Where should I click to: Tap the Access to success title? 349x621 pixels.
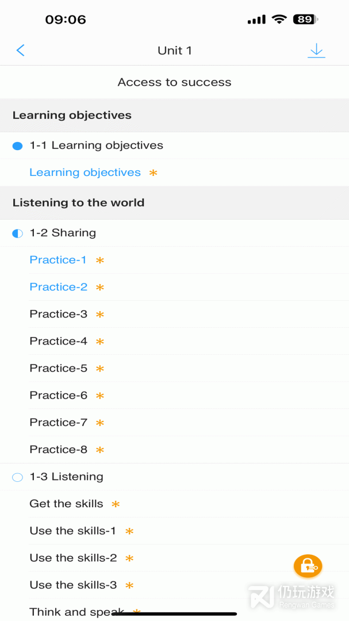[x=174, y=82]
